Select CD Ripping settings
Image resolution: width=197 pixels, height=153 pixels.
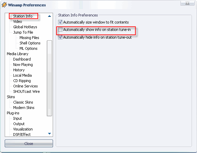coord(22,81)
